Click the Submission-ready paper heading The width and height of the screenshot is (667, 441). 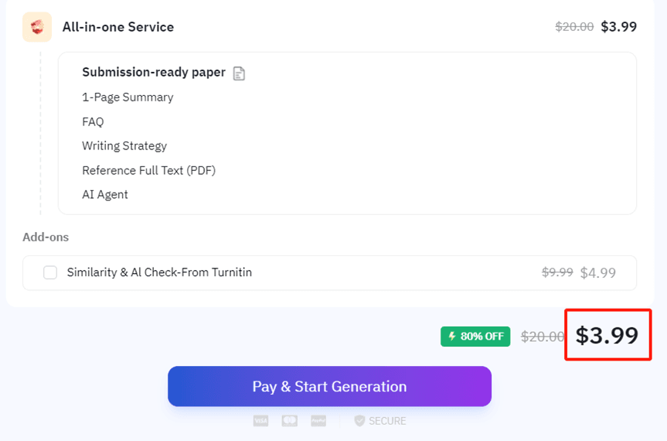[x=154, y=73]
